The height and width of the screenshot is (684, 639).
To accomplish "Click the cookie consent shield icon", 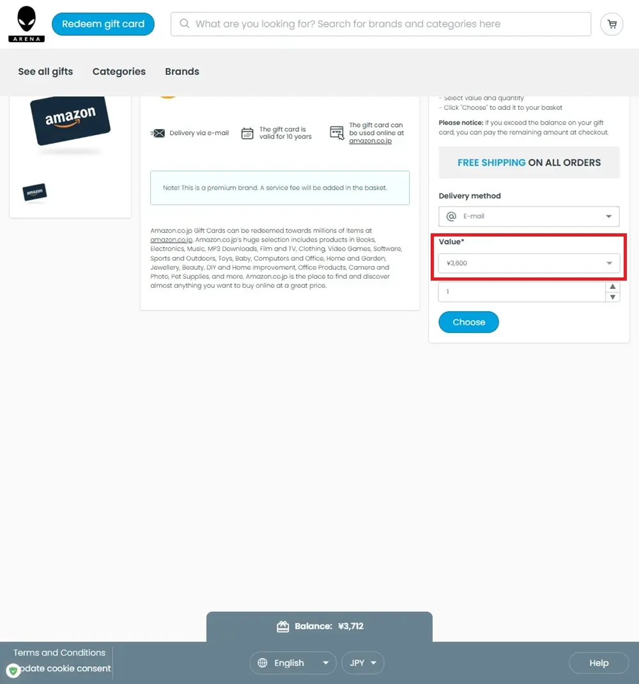I will point(13,670).
